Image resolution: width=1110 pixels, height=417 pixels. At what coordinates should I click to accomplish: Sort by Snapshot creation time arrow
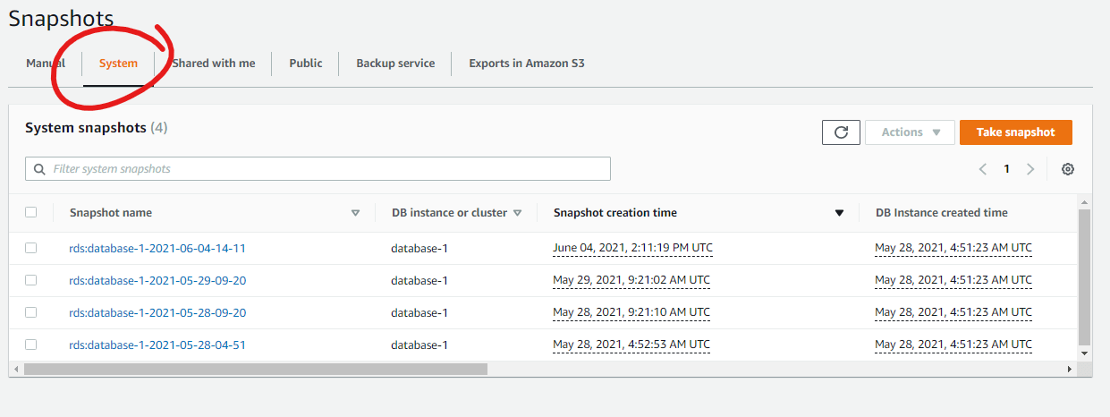(x=839, y=213)
